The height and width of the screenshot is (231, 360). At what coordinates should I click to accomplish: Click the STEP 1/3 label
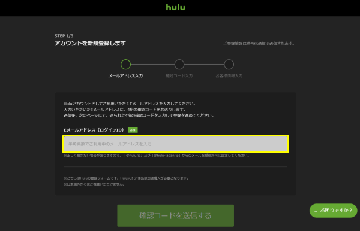pyautogui.click(x=64, y=36)
